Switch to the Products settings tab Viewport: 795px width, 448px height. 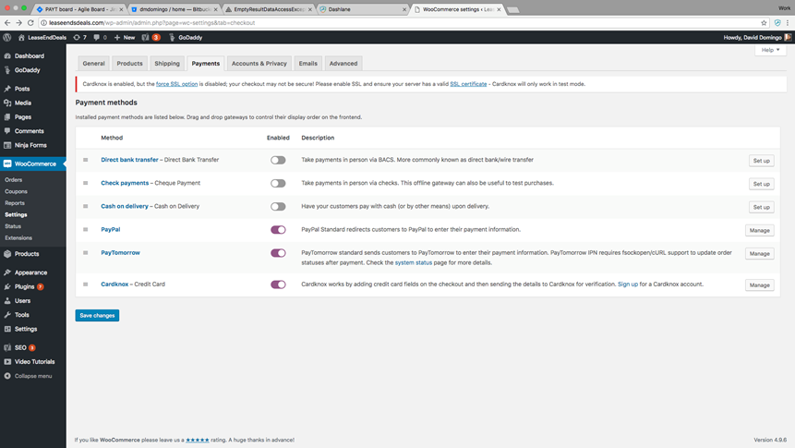click(x=130, y=64)
